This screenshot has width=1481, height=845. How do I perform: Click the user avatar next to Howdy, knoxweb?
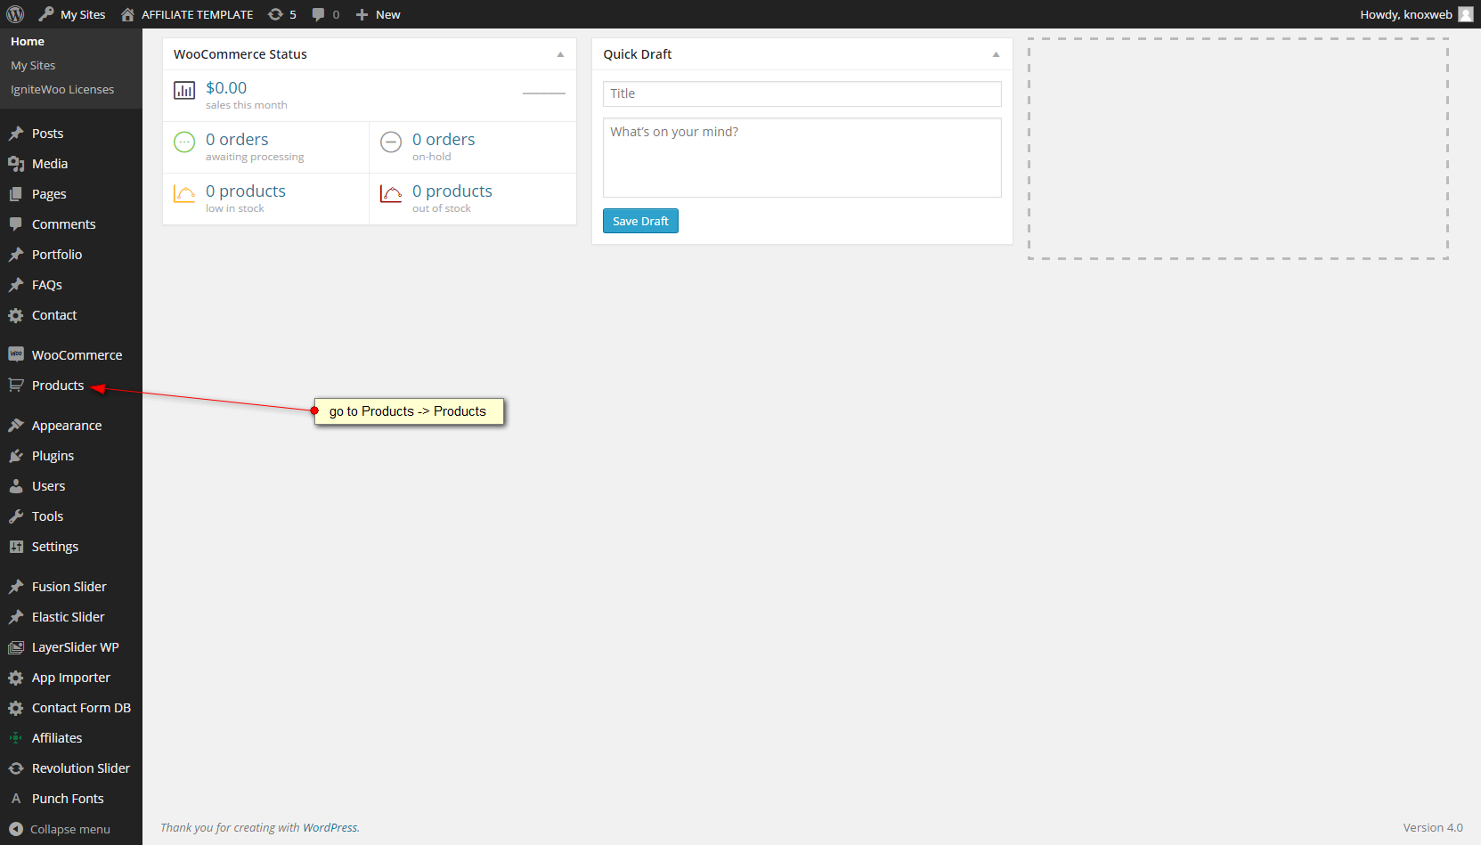(1465, 14)
